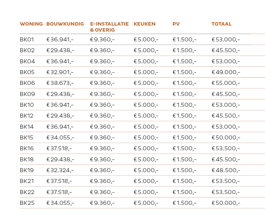Select the PV column header
The height and width of the screenshot is (218, 265).
(176, 24)
